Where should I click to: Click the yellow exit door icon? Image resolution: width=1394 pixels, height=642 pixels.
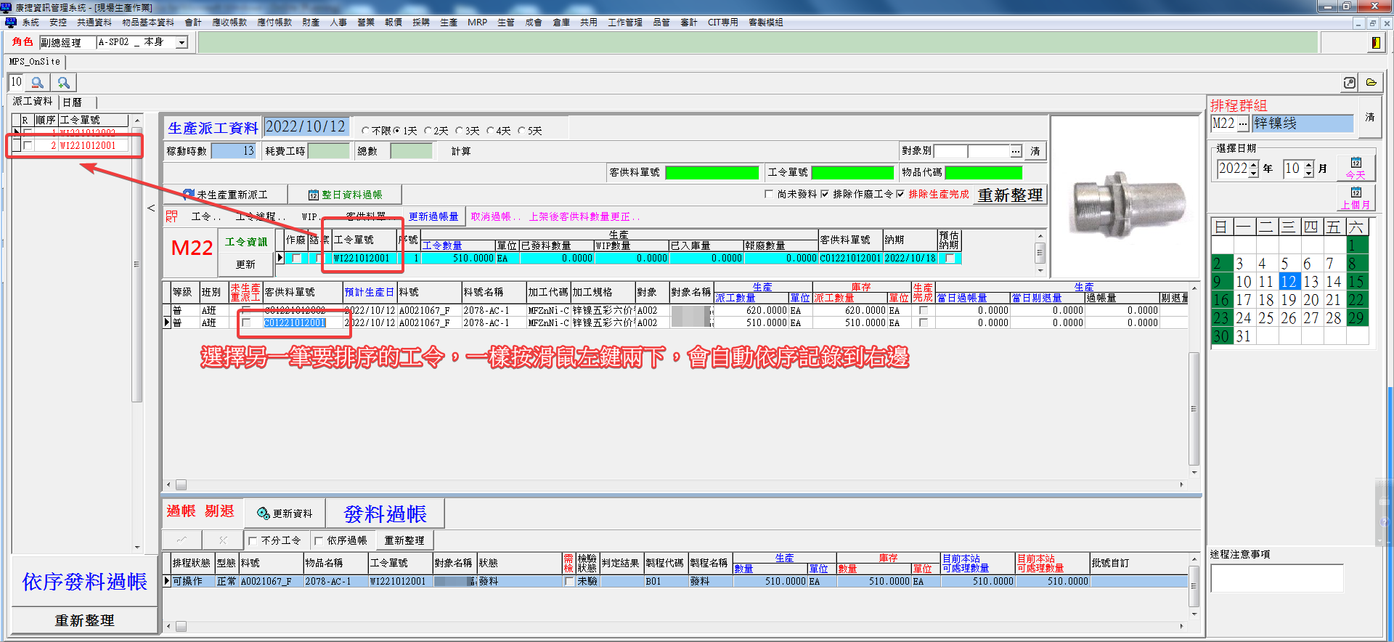1375,43
